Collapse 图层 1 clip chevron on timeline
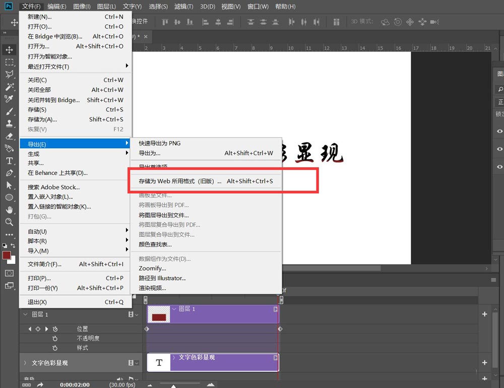Screen dimensions: 504x388 (174, 309)
